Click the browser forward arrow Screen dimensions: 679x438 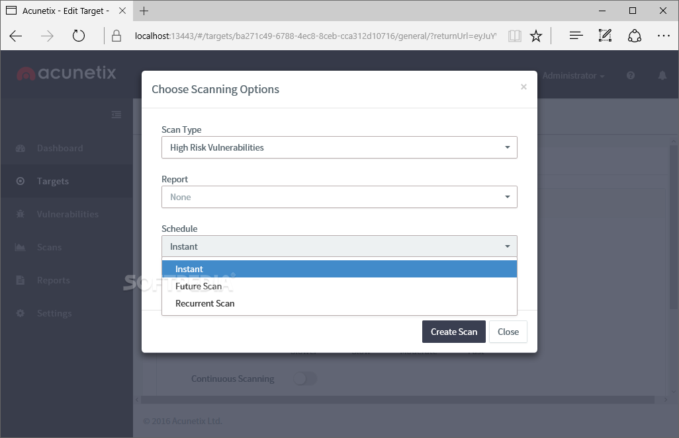(x=47, y=36)
